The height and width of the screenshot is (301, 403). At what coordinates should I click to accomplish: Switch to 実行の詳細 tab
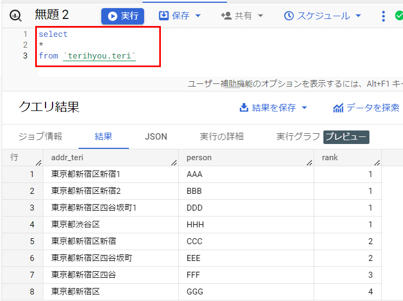coord(222,136)
